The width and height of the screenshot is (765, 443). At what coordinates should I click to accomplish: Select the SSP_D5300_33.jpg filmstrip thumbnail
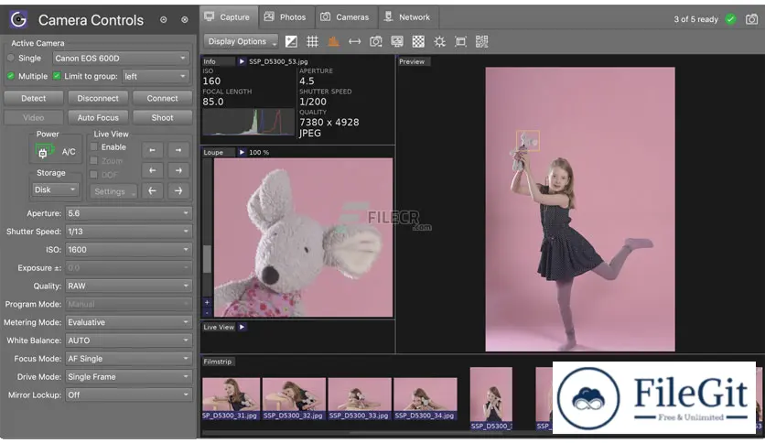tap(359, 398)
